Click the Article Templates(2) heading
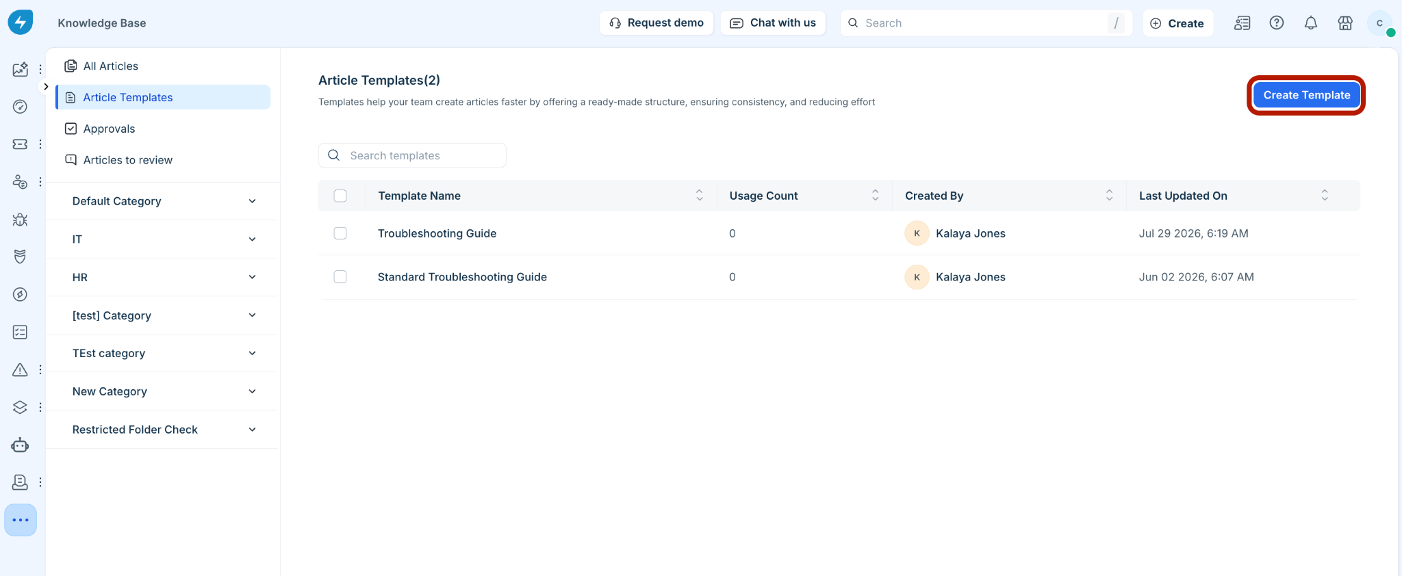The height and width of the screenshot is (576, 1402). 379,80
